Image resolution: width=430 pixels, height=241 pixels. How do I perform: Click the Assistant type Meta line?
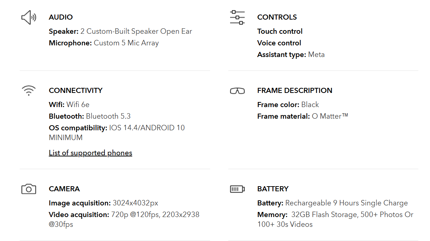tap(291, 54)
